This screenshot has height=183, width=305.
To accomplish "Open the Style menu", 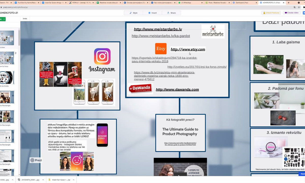I will (x=133, y=13).
